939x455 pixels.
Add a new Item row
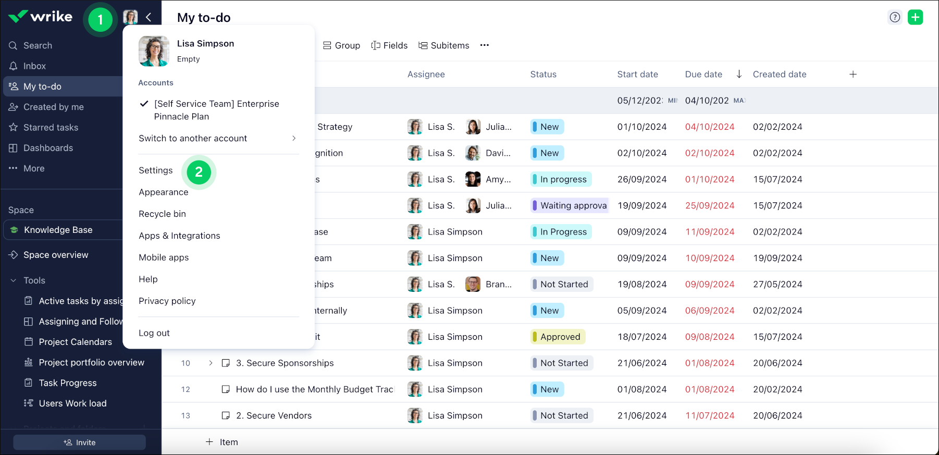pos(222,442)
